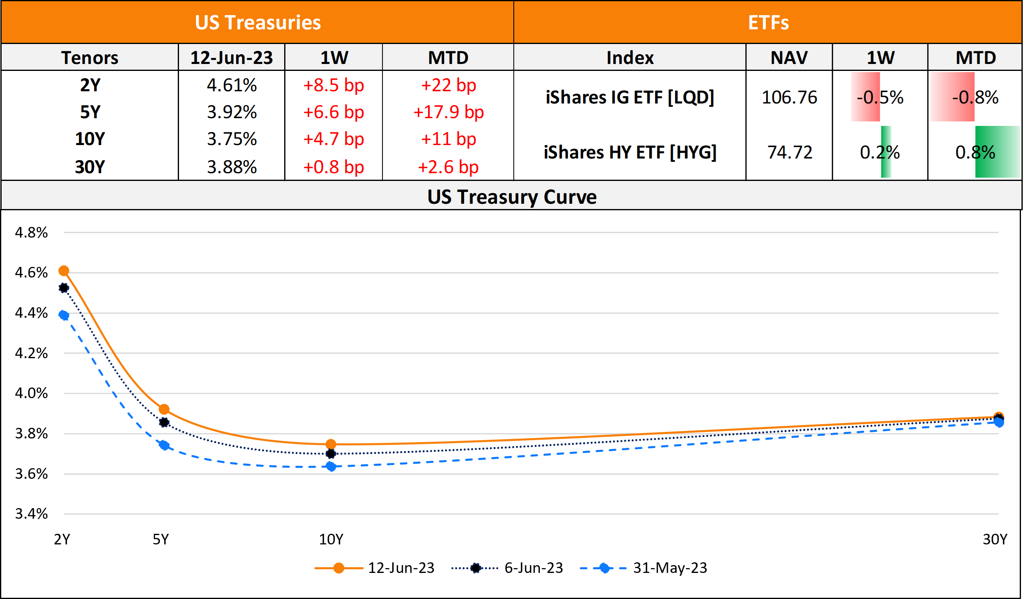Click the black dotted-line marker at 2Y
The height and width of the screenshot is (599, 1023).
click(x=64, y=288)
